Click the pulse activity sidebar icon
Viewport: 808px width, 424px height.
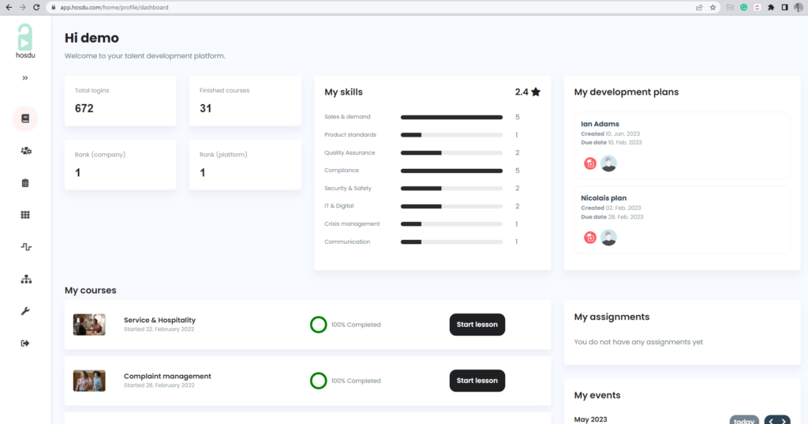tap(25, 247)
